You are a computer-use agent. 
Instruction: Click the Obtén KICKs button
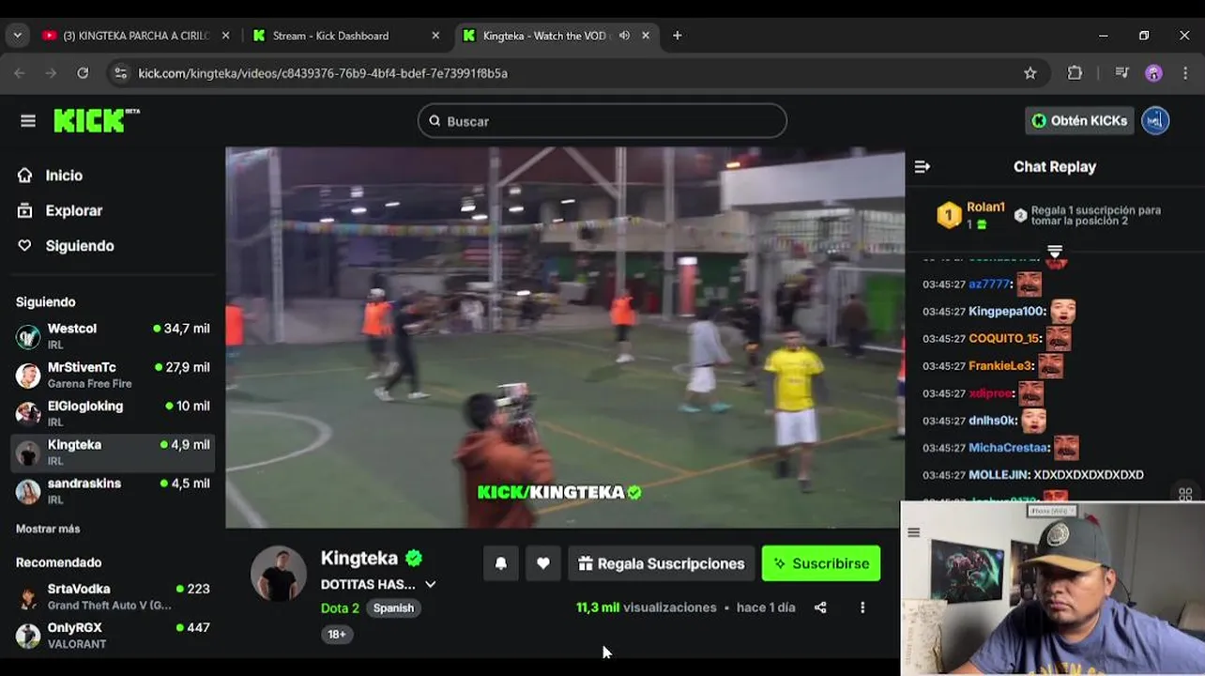1080,120
